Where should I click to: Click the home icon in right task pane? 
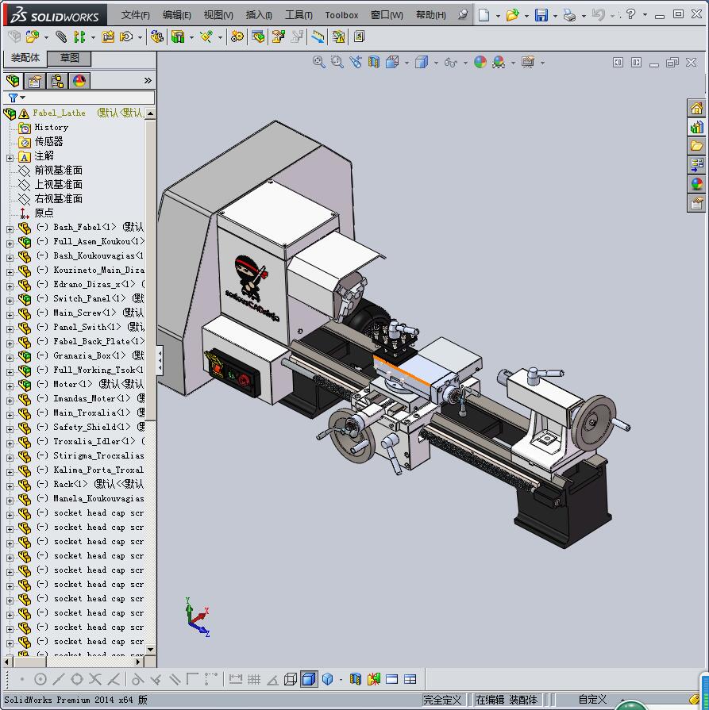coord(696,109)
